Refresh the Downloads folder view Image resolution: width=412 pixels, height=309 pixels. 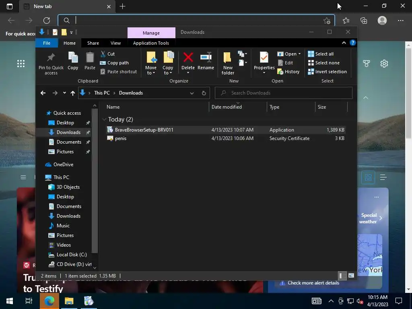click(x=204, y=93)
